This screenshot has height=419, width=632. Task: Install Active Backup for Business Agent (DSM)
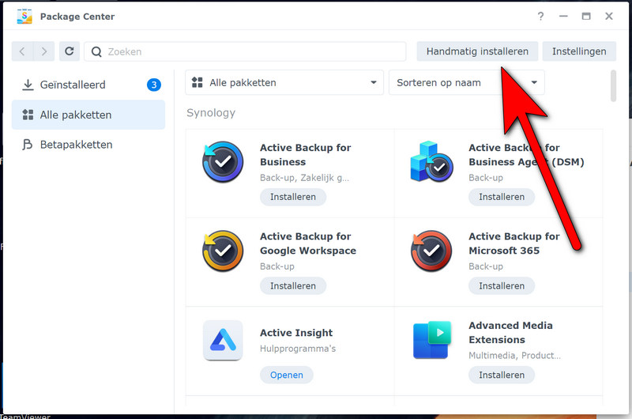[502, 197]
